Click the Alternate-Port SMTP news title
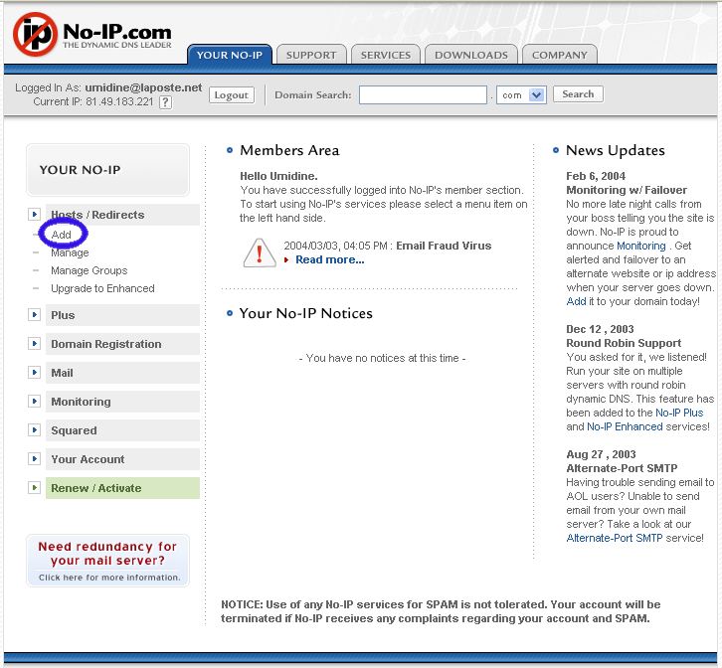This screenshot has height=668, width=722. (x=622, y=468)
